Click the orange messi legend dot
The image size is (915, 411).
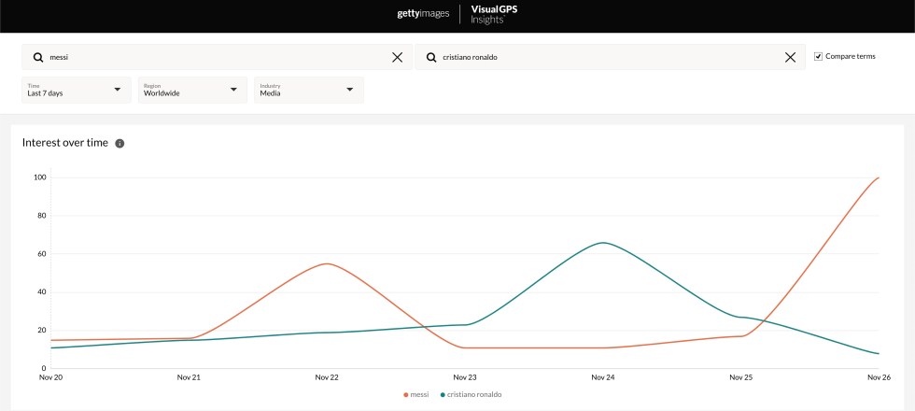click(x=405, y=394)
